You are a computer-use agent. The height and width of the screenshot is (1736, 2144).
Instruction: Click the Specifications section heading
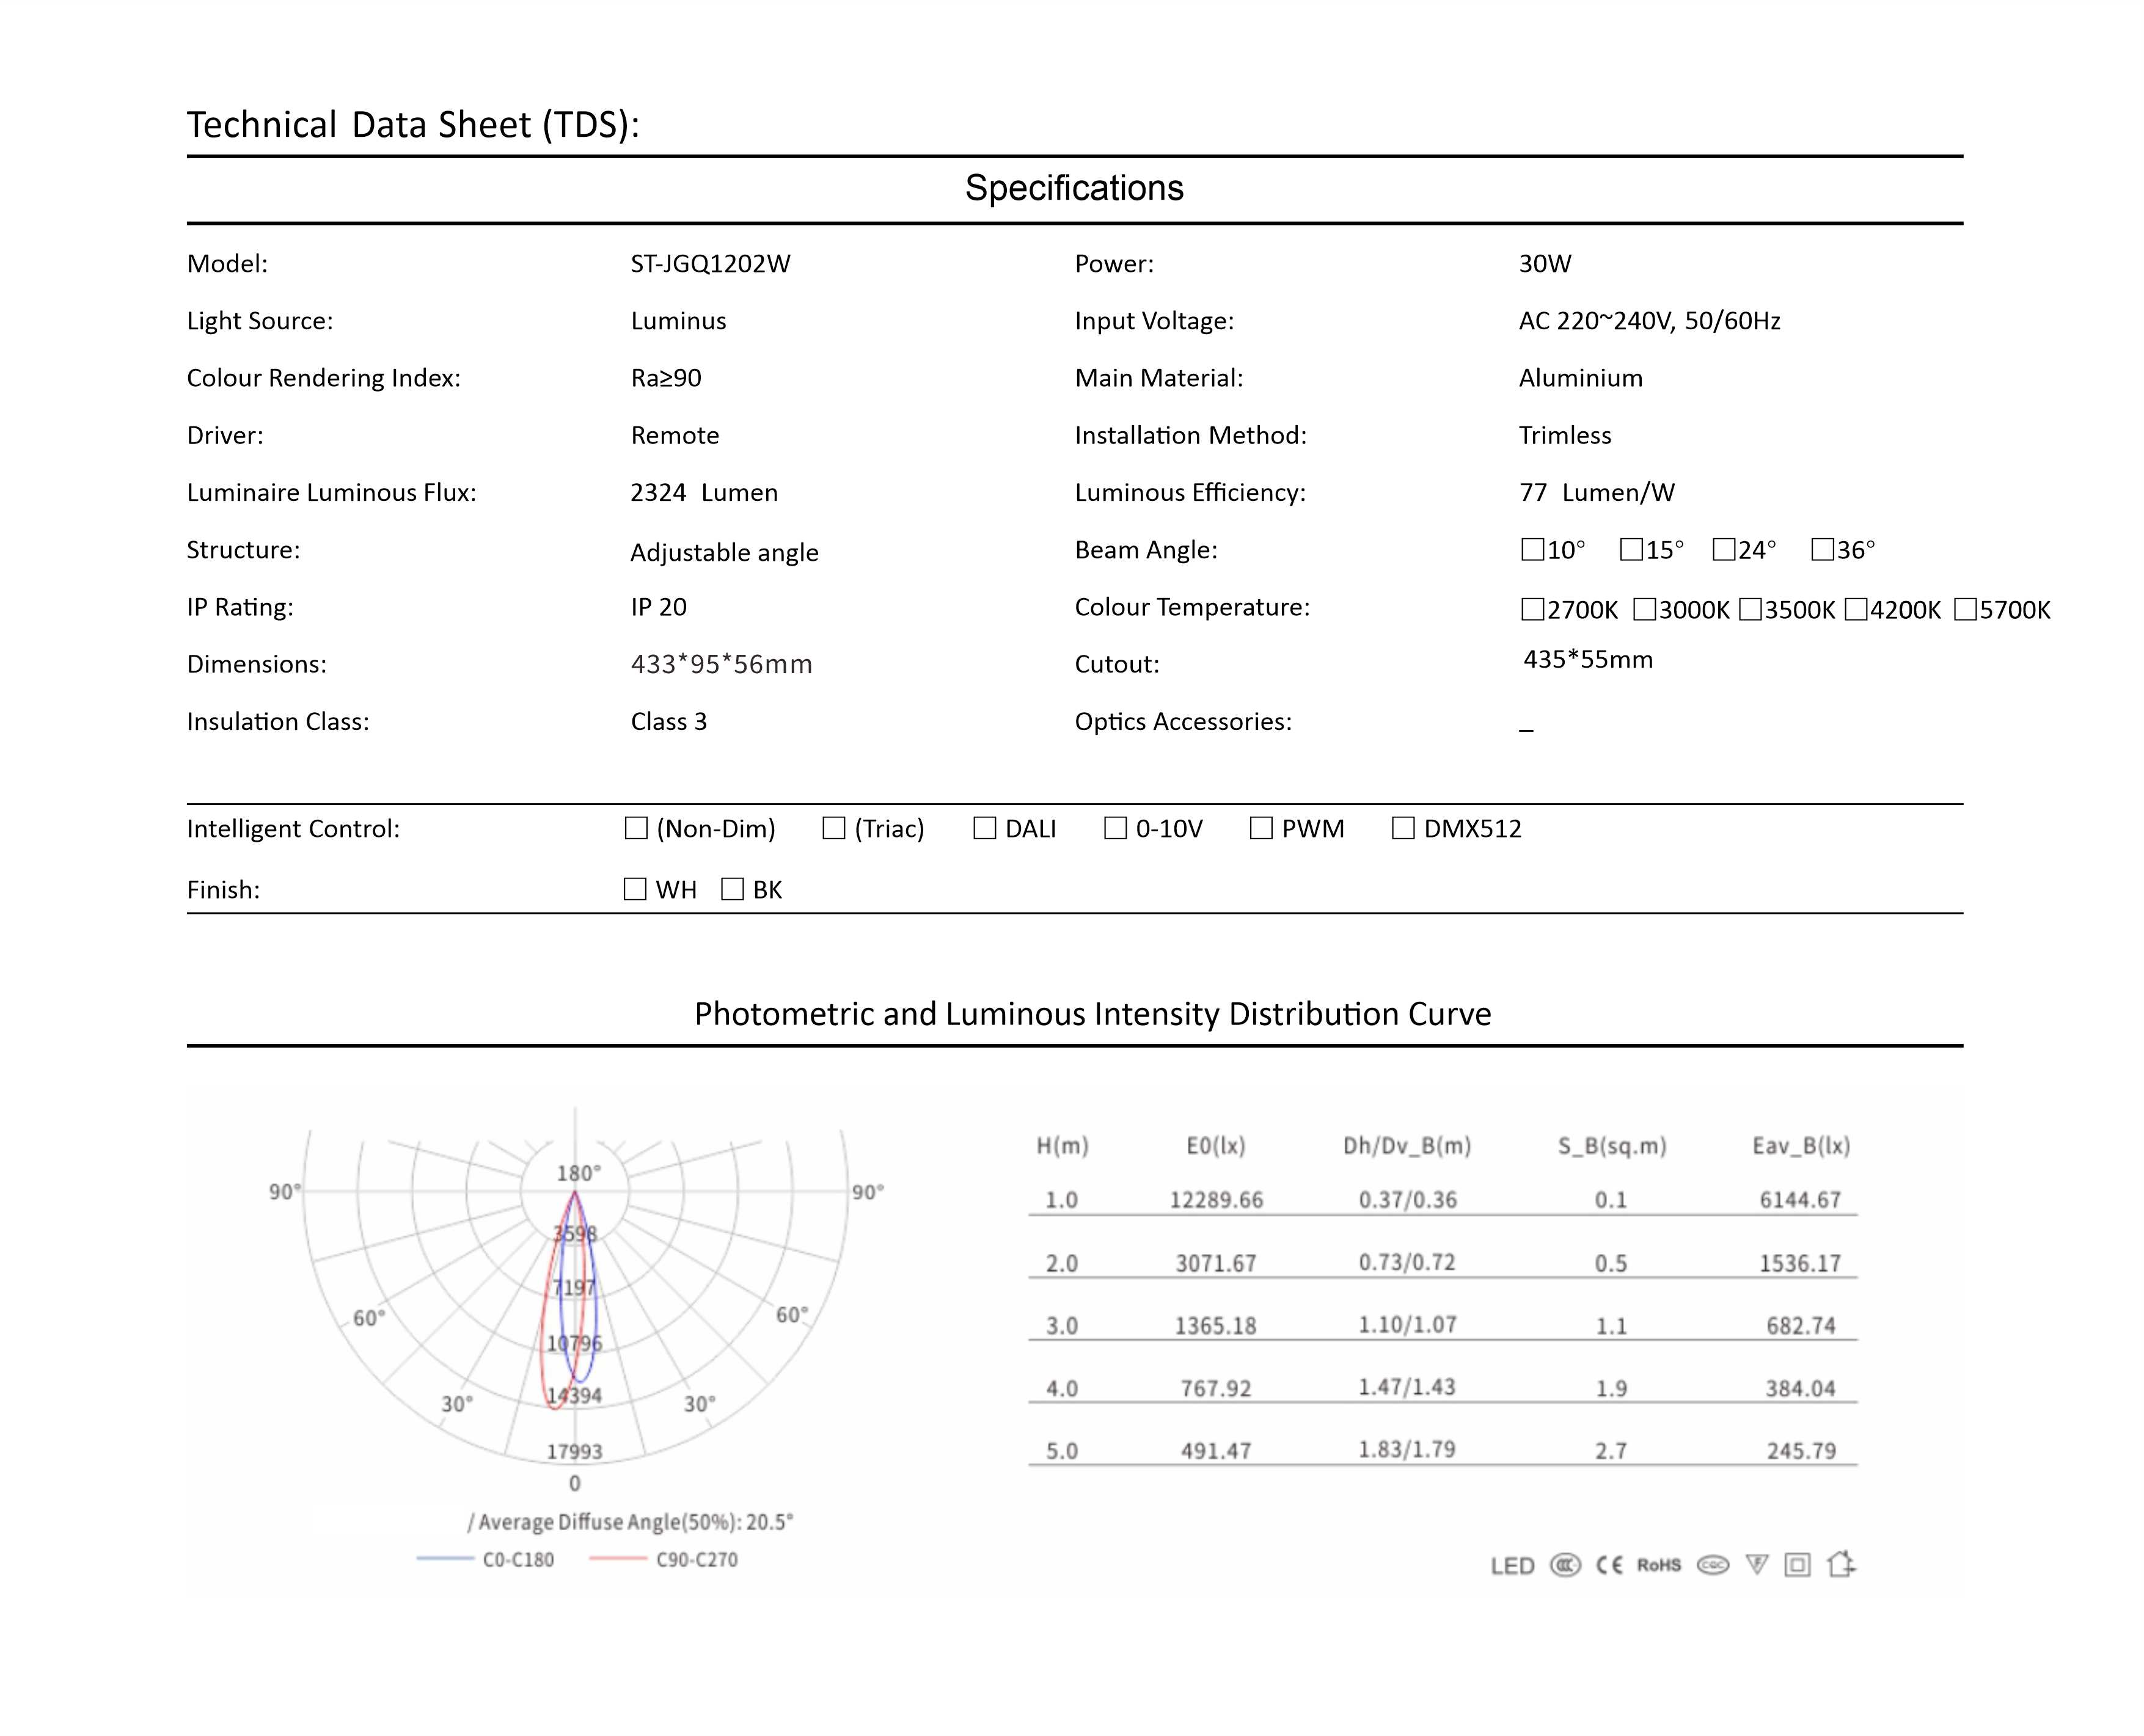(x=1074, y=189)
